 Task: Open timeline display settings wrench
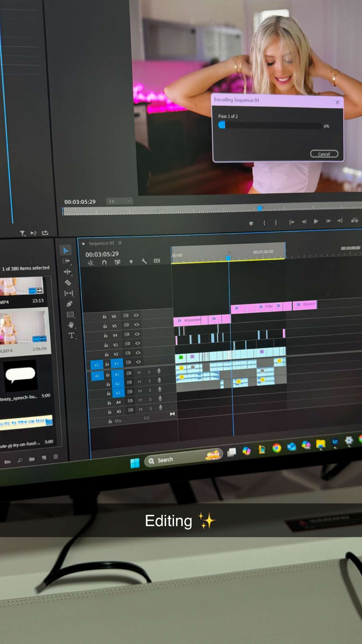pos(144,261)
